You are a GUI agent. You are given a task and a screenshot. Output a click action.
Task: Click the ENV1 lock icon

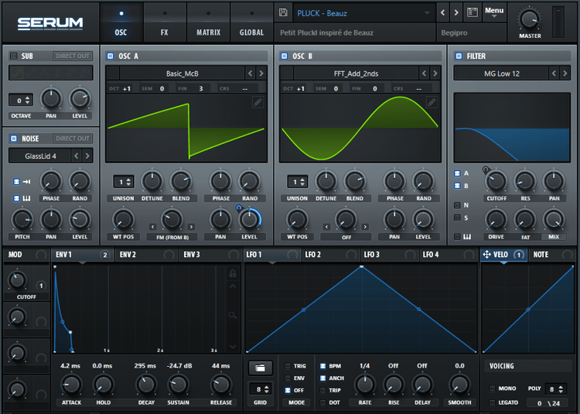coord(233,273)
